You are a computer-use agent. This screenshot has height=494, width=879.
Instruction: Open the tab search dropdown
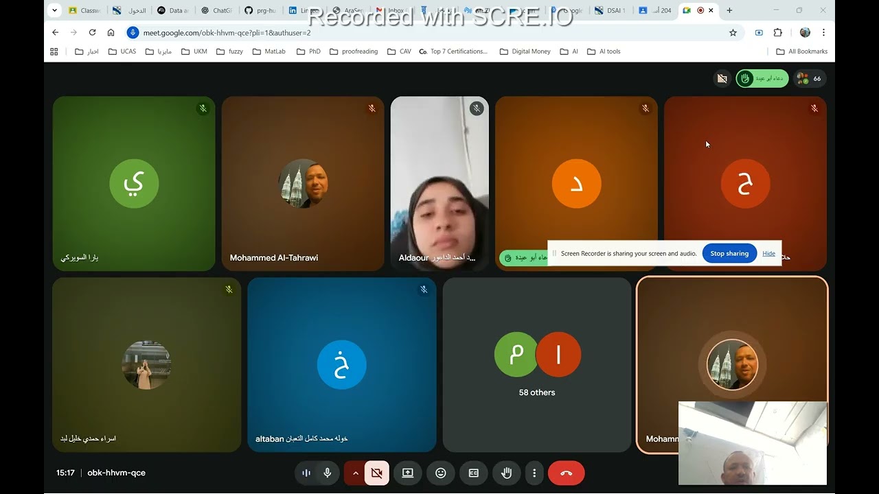[55, 10]
